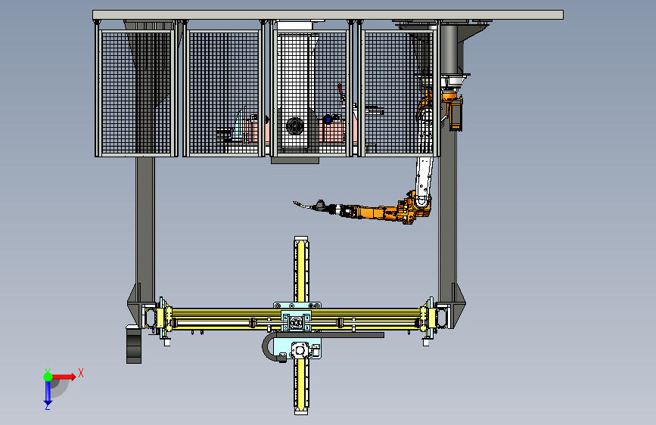
Task: Select the curved cable drag chain
Action: [x=273, y=348]
